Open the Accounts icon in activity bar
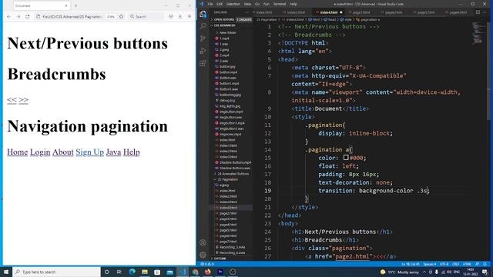Screen dimensions: 493x277 click(203, 242)
